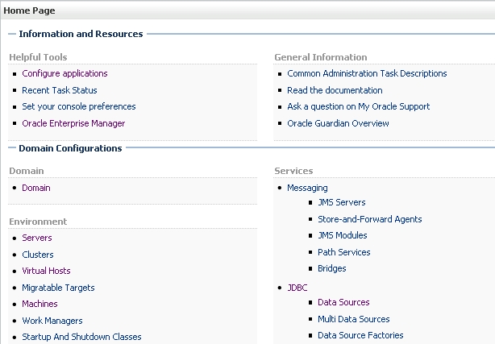
Task: Open the Clusters link
Action: click(38, 255)
